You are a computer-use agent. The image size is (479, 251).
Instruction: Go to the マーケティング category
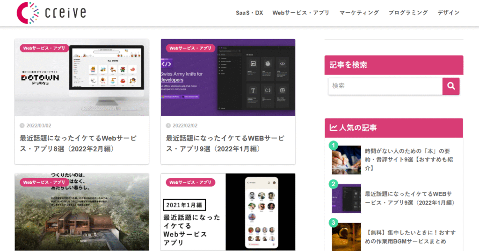(359, 13)
